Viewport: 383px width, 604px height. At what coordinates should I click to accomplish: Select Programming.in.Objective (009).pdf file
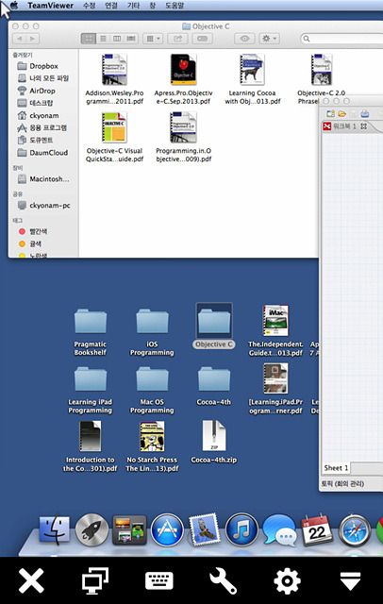(x=183, y=138)
